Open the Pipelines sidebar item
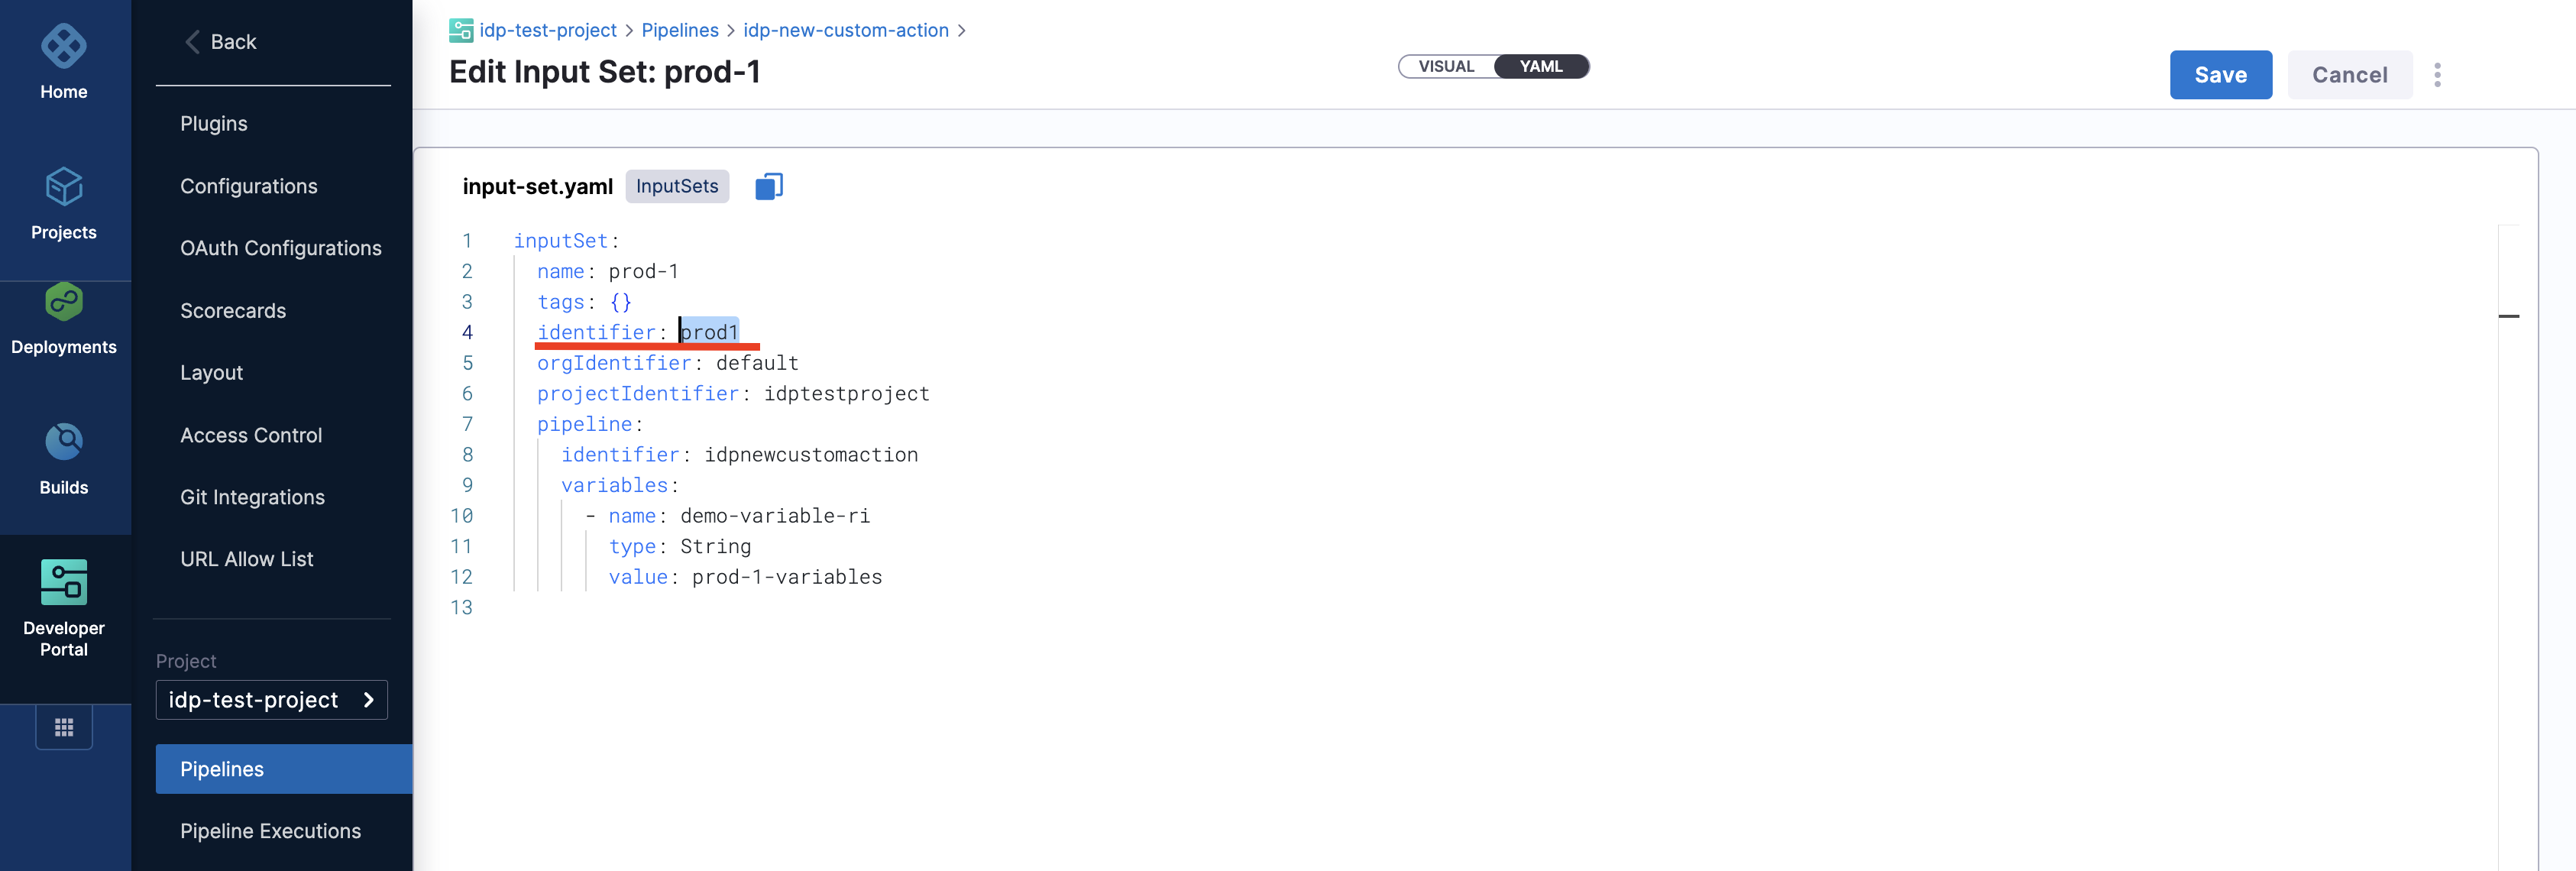 [x=222, y=769]
